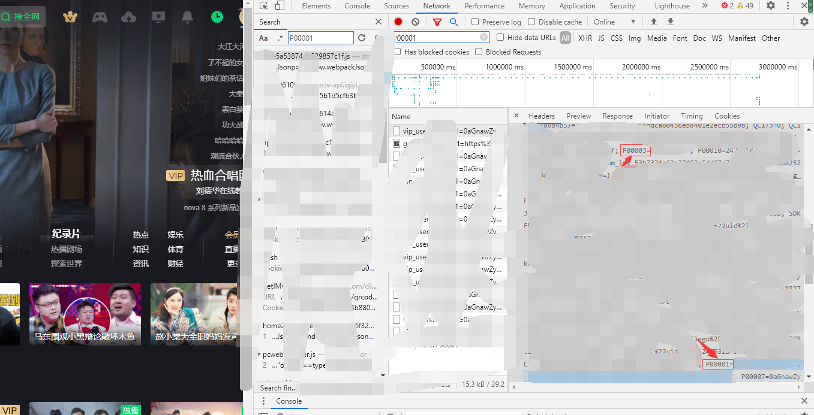Filter requests by Img
Viewport: 814px width, 415px height.
click(x=635, y=38)
